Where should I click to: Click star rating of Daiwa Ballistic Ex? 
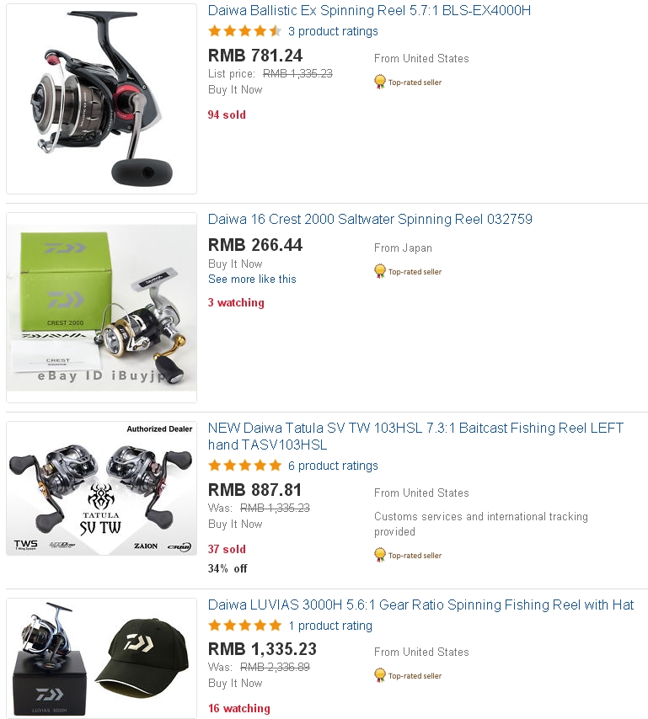point(245,31)
